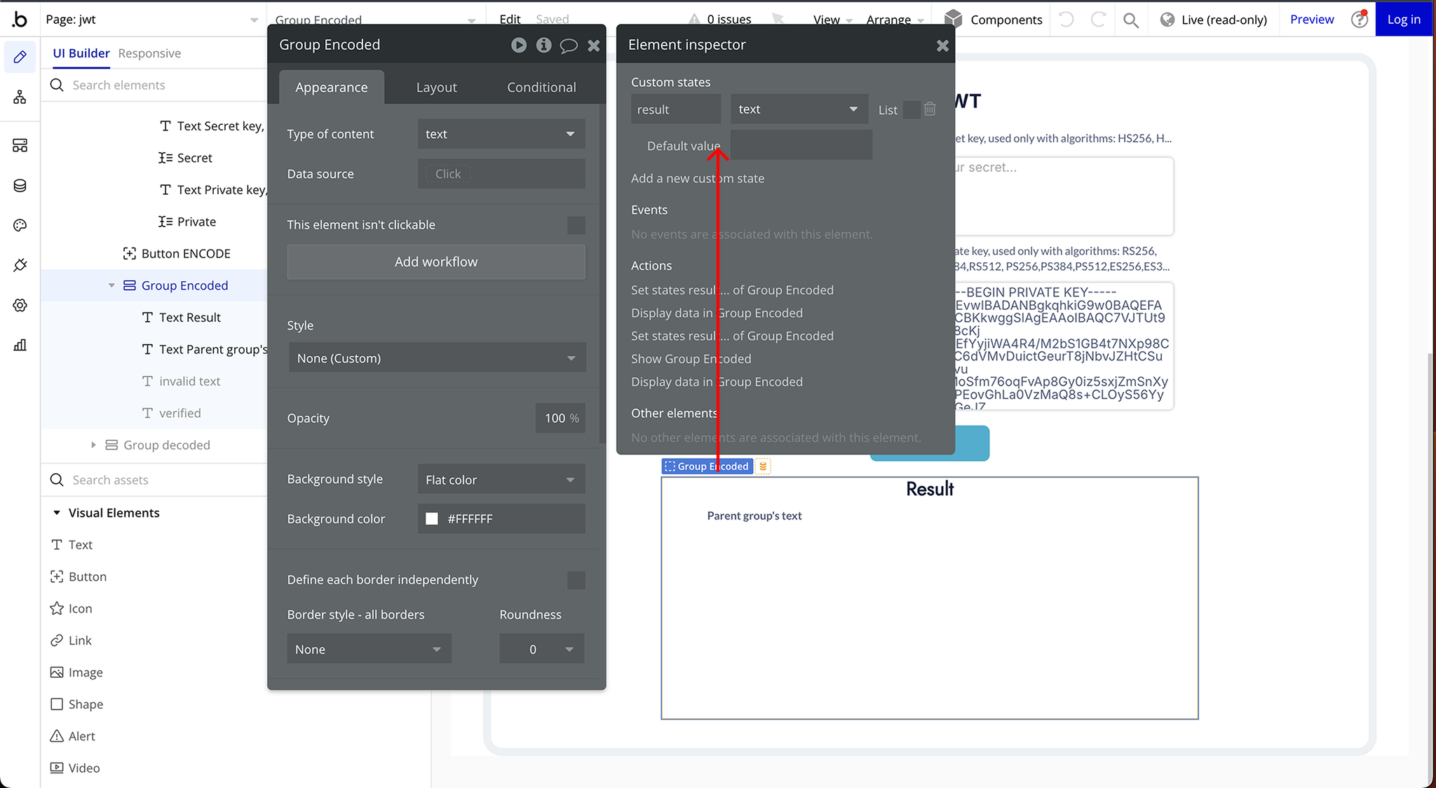Toggle the 'This element isn't clickable' switch
Viewport: 1436px width, 788px height.
pos(577,224)
